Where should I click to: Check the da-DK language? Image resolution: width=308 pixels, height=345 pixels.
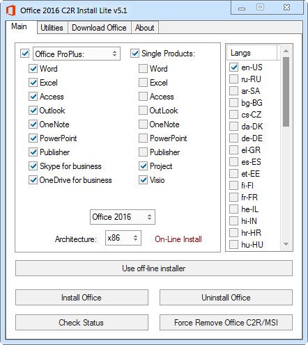[x=233, y=127]
